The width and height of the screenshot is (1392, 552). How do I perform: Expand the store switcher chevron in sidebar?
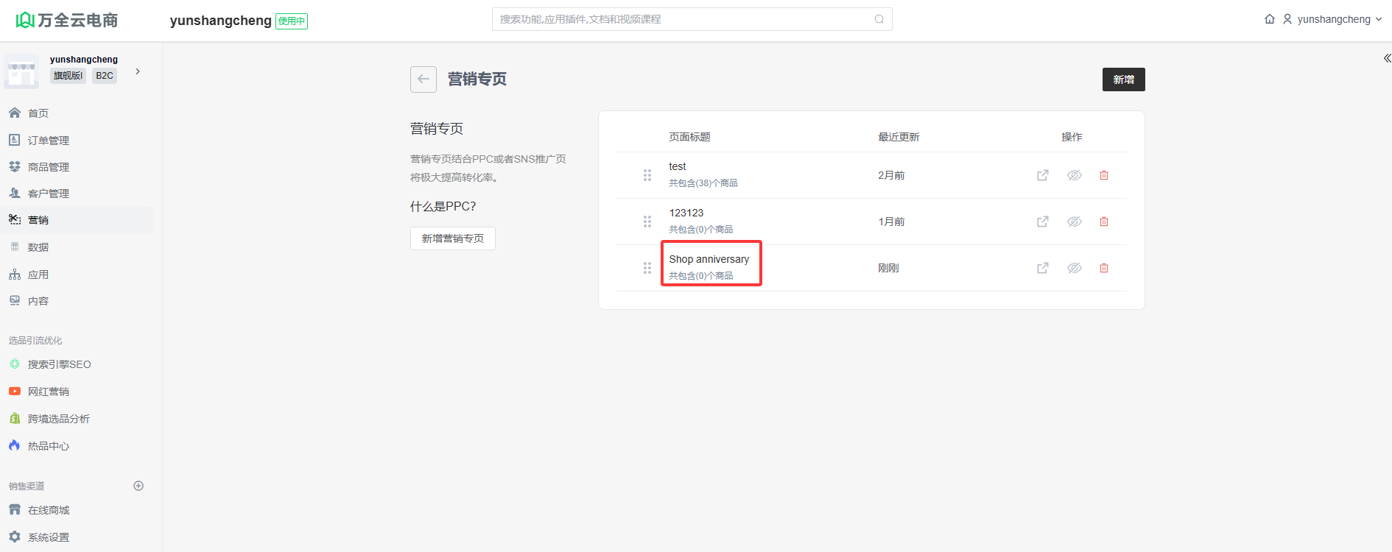[x=138, y=71]
